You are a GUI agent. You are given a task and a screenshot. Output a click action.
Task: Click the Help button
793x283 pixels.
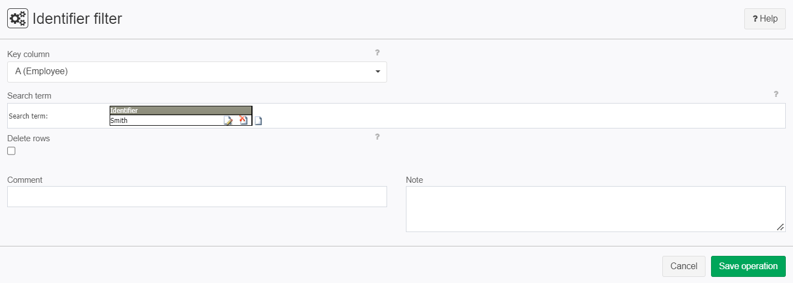coord(765,19)
